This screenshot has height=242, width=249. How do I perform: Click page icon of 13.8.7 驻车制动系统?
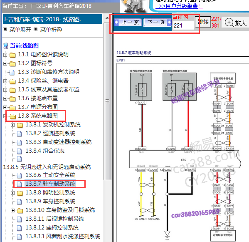pos(20,184)
